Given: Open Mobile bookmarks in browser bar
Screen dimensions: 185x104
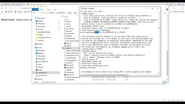Looking at the screenshot, I should [x=177, y=12].
